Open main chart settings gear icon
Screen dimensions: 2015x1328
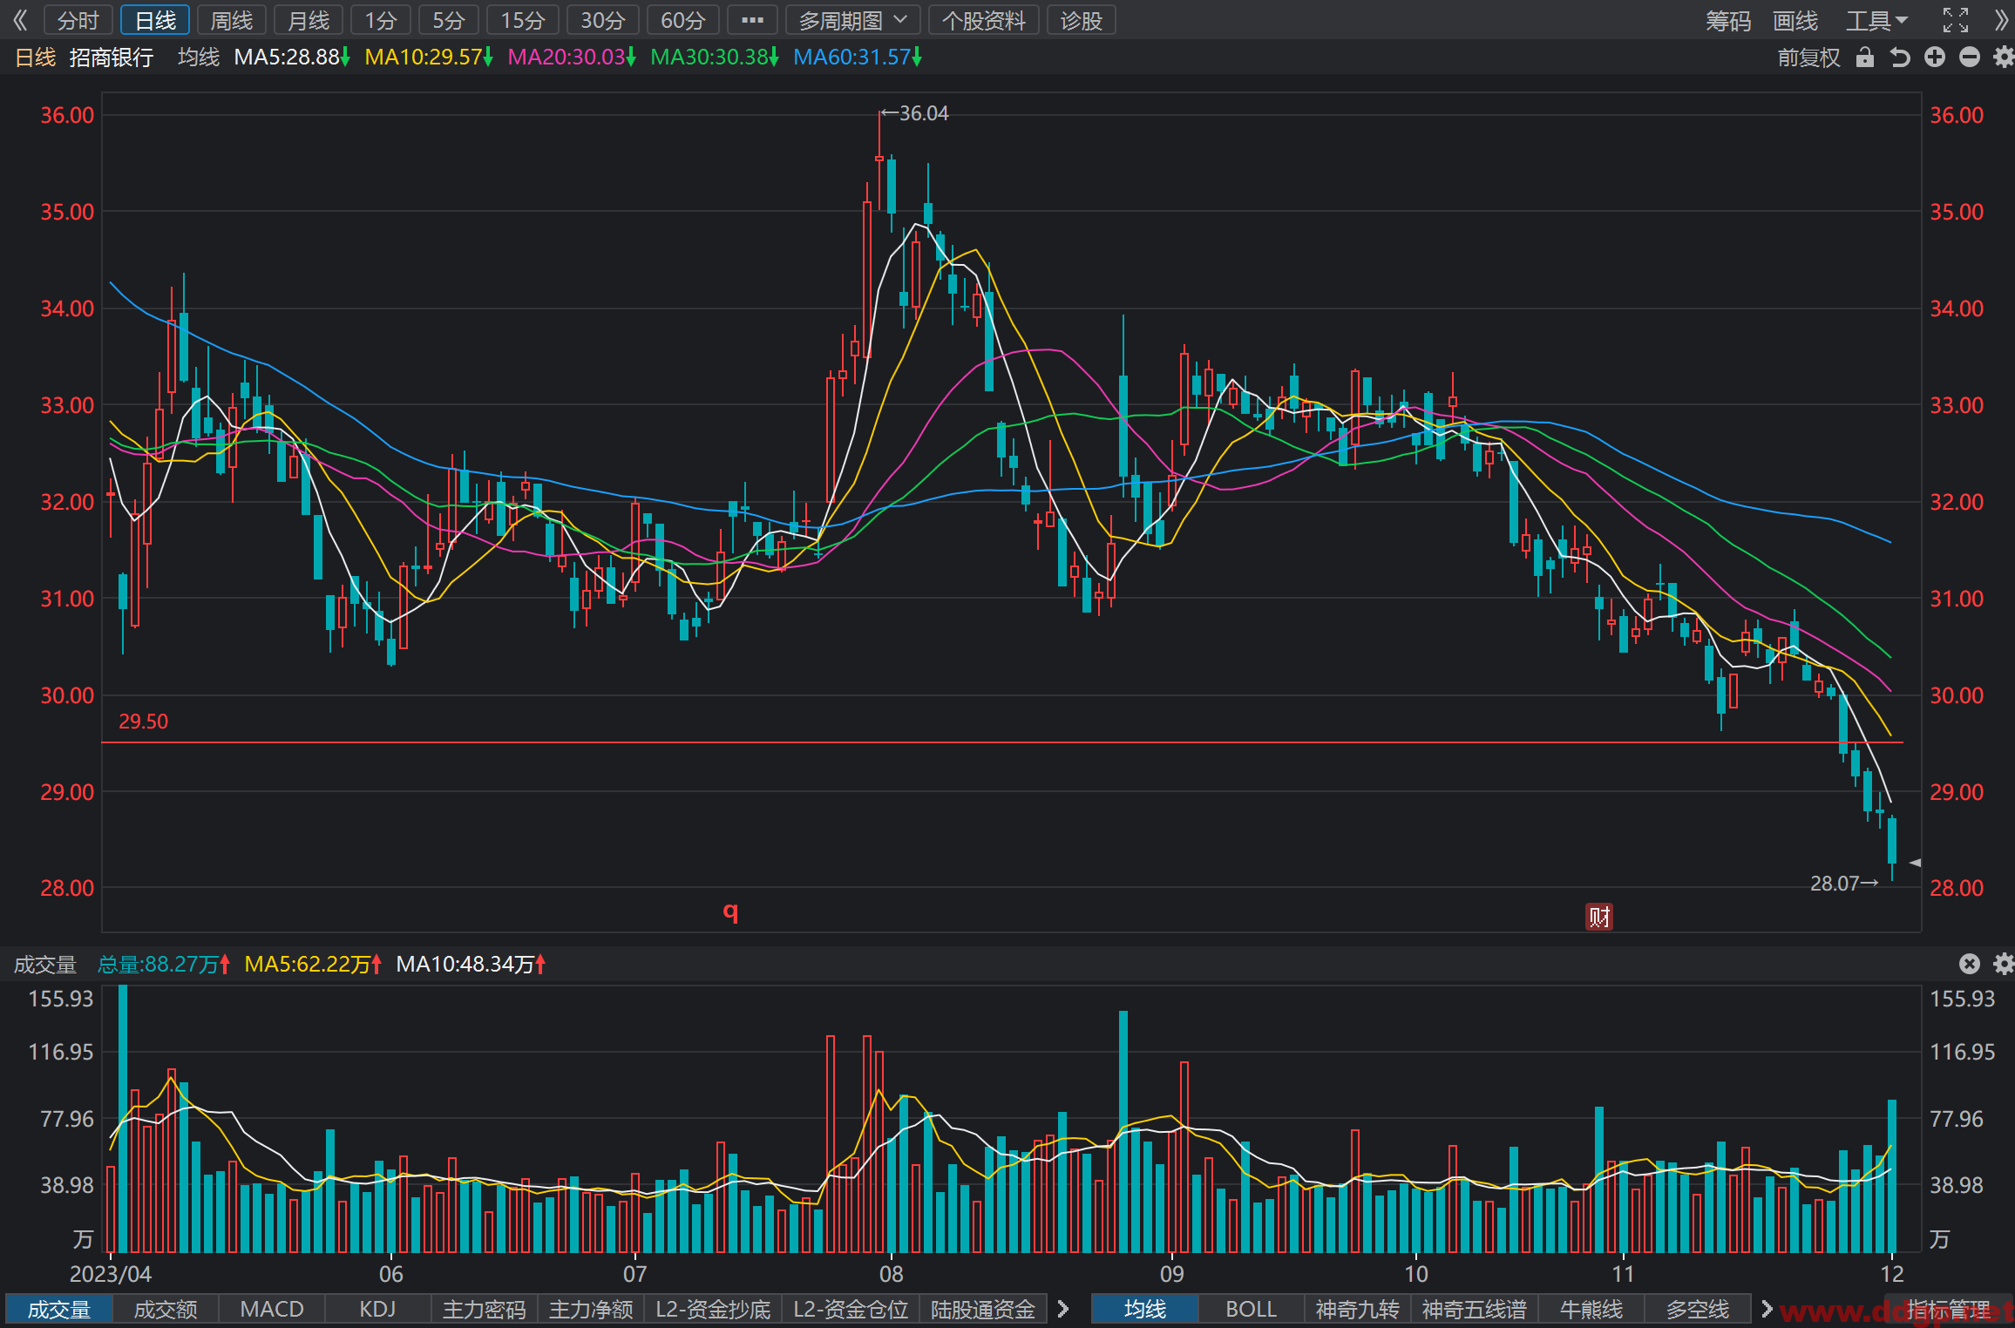coord(2004,58)
